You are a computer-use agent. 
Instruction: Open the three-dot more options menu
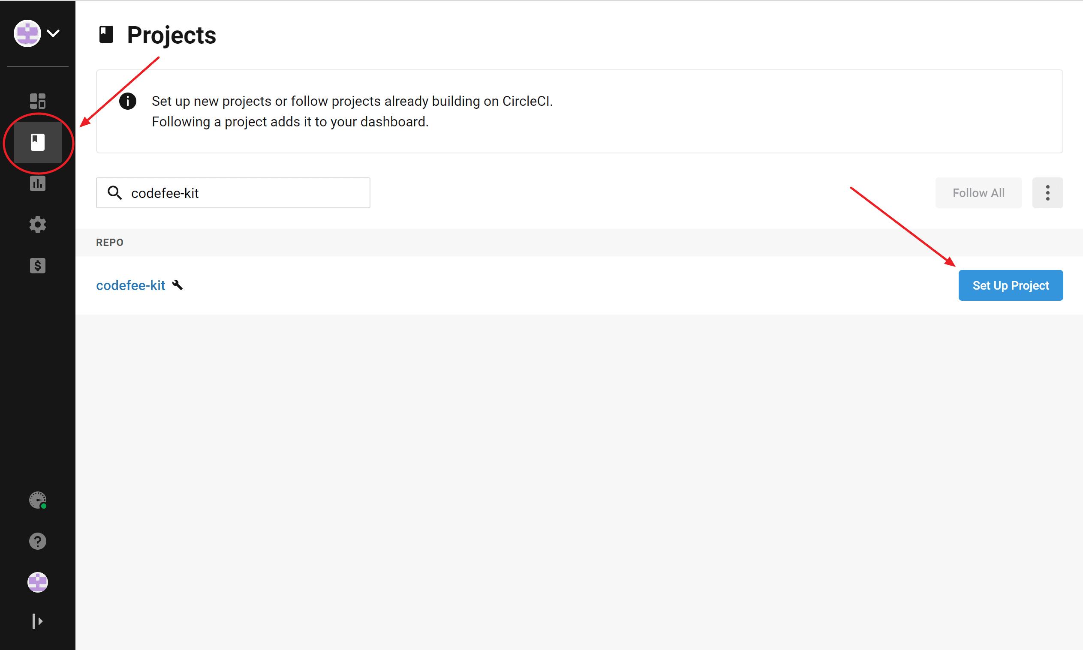pos(1047,193)
